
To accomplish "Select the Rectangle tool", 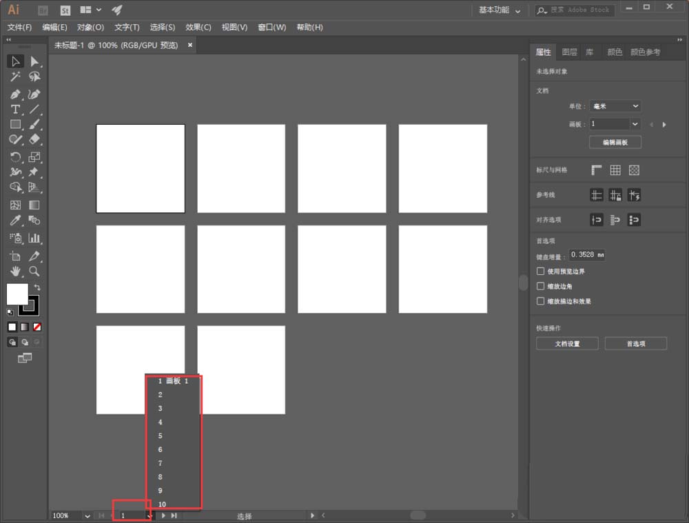I will 15,124.
